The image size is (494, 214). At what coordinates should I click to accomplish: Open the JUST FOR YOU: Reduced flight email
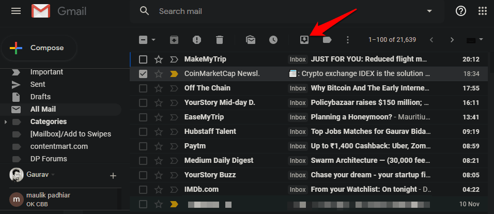(x=310, y=59)
